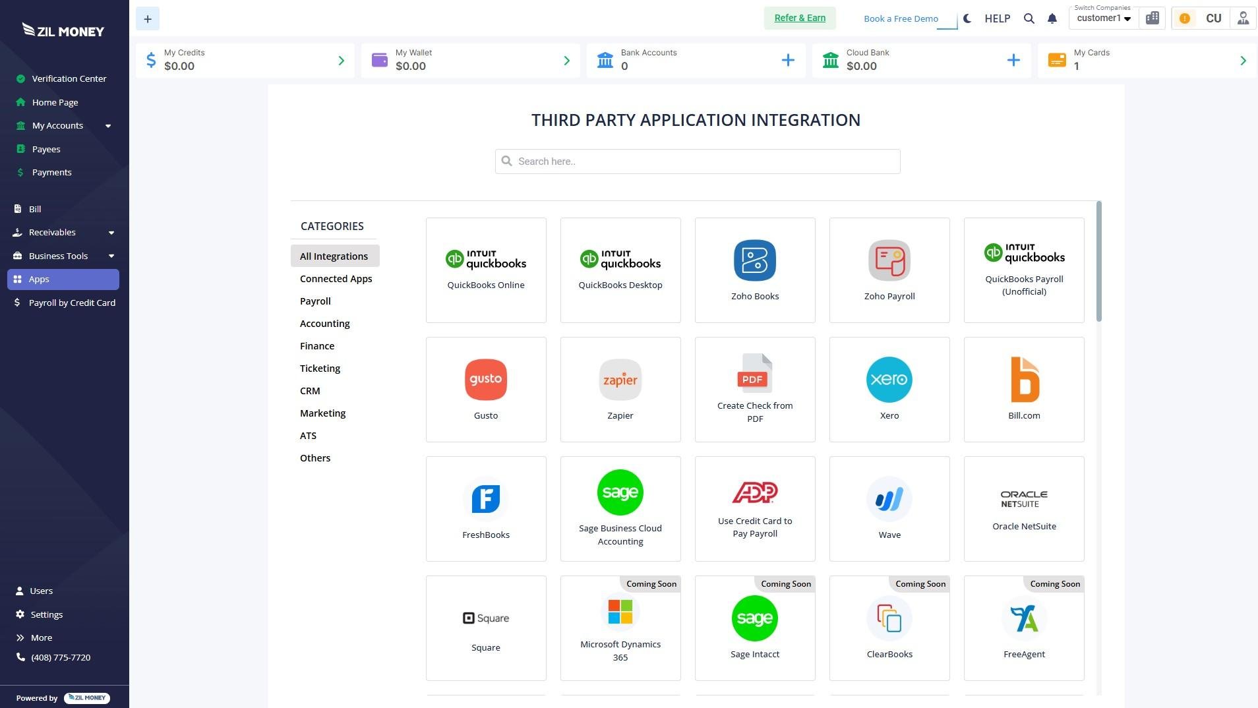
Task: Filter by Accounting category
Action: coord(325,324)
